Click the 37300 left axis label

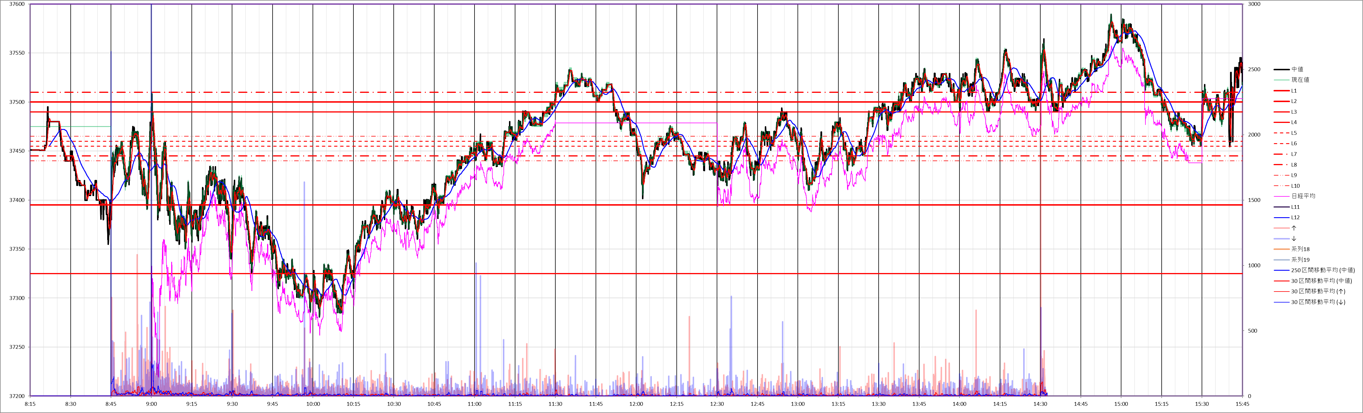tap(17, 298)
